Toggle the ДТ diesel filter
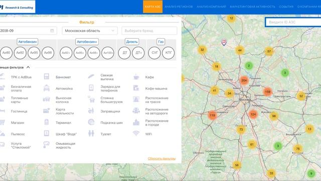The width and height of the screenshot is (321, 181). [124, 53]
